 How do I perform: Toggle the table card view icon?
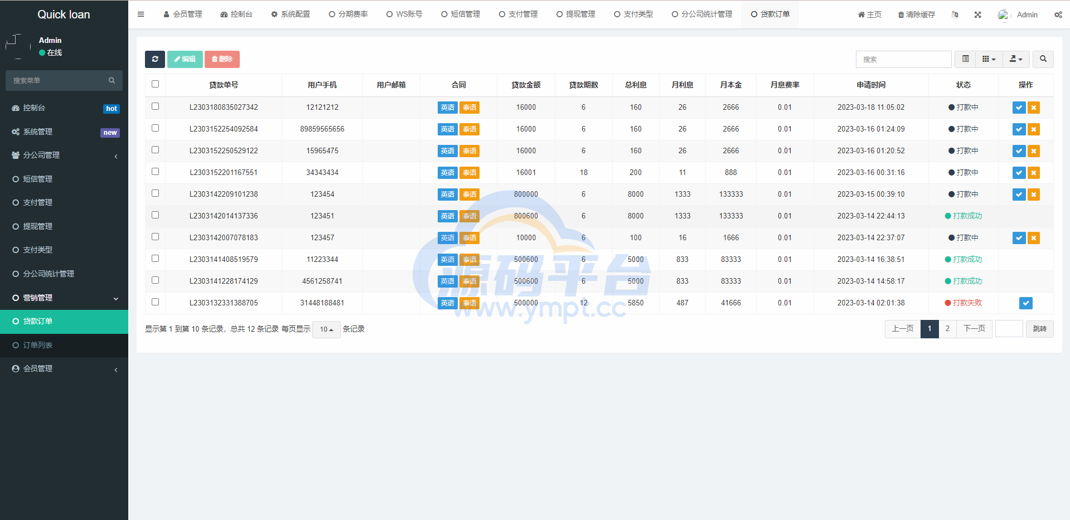(x=966, y=59)
